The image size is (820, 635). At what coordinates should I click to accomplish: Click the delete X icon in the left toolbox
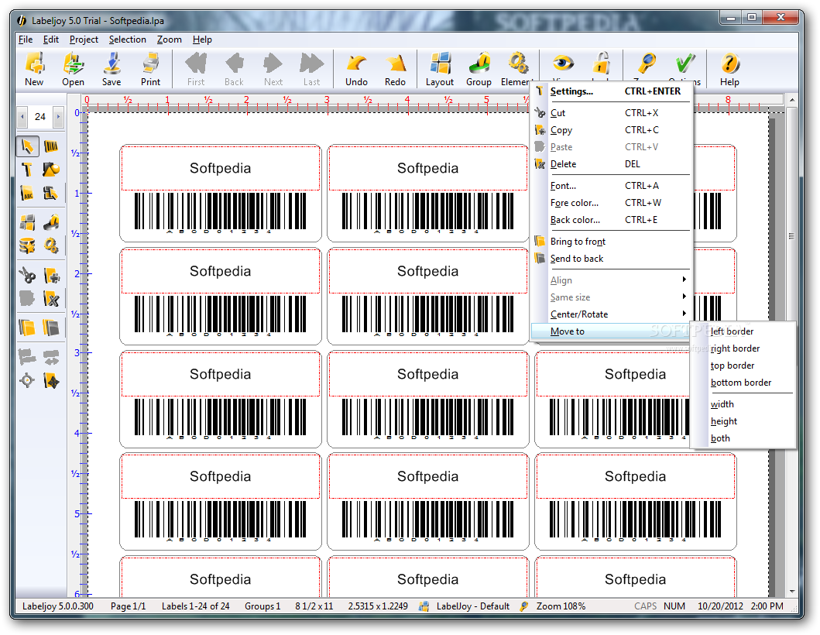click(x=51, y=299)
